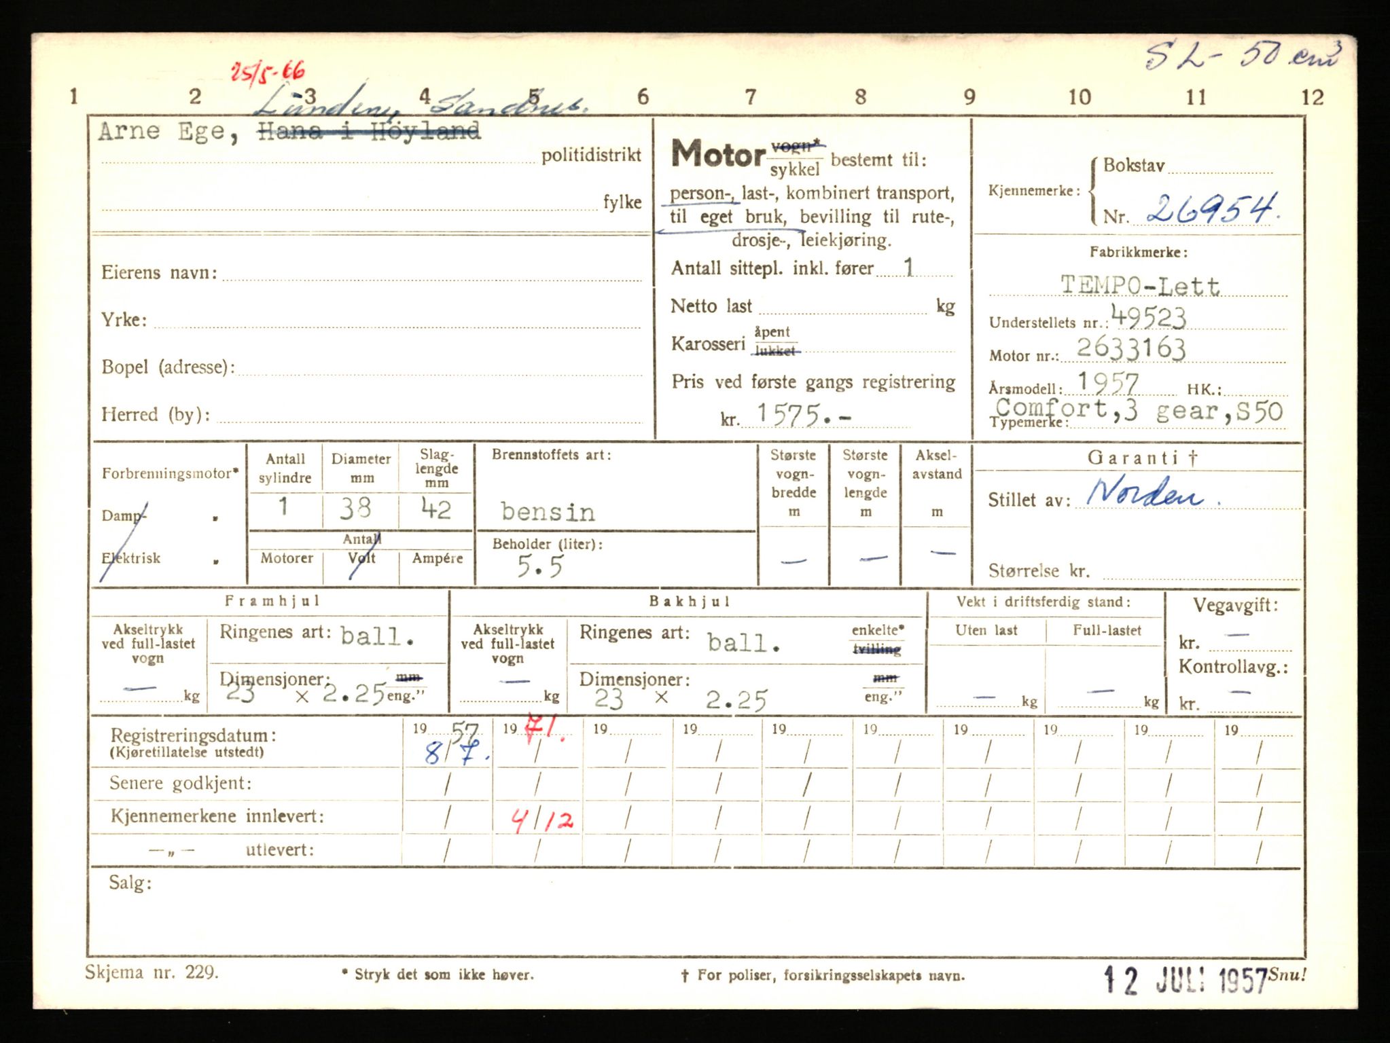
Task: Click the 'Senere godkjent:' label
Action: (181, 784)
